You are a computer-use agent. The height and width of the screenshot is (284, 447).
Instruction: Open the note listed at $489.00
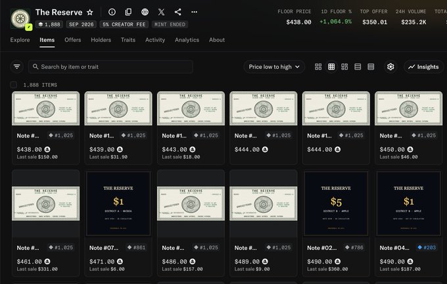264,223
